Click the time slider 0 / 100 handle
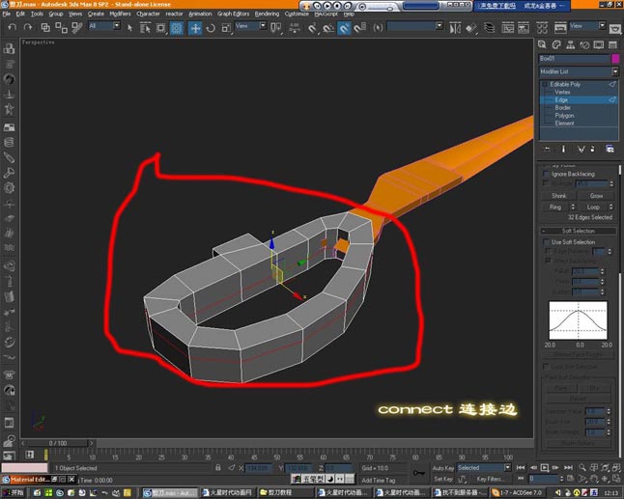The height and width of the screenshot is (499, 624). click(58, 443)
